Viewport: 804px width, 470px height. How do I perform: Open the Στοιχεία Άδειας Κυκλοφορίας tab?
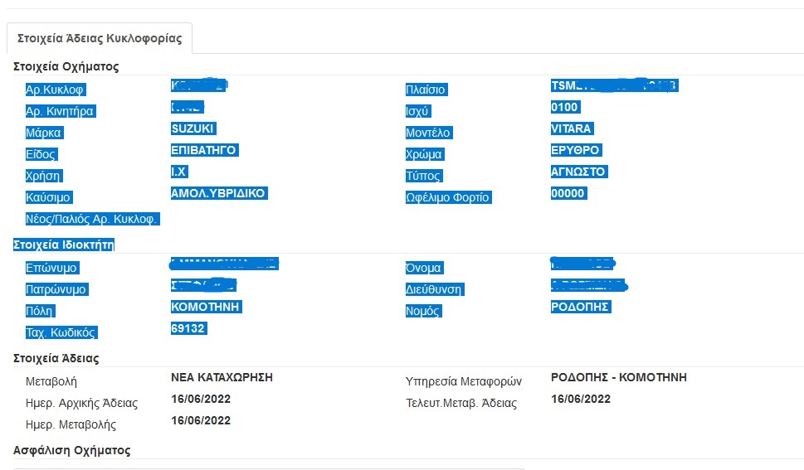pos(99,38)
